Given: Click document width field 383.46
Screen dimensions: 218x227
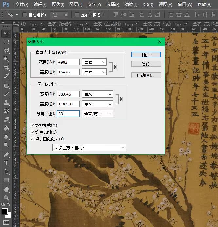Looking at the screenshot, I should tap(68, 94).
